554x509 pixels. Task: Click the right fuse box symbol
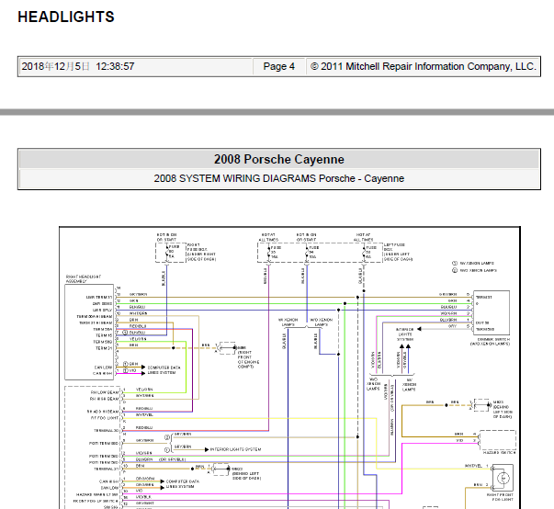[171, 253]
